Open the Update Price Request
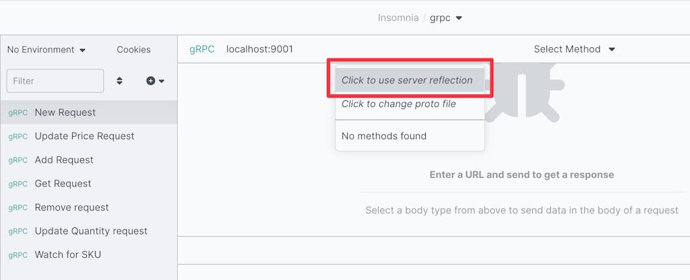Screen dimensions: 690x280 click(84, 136)
